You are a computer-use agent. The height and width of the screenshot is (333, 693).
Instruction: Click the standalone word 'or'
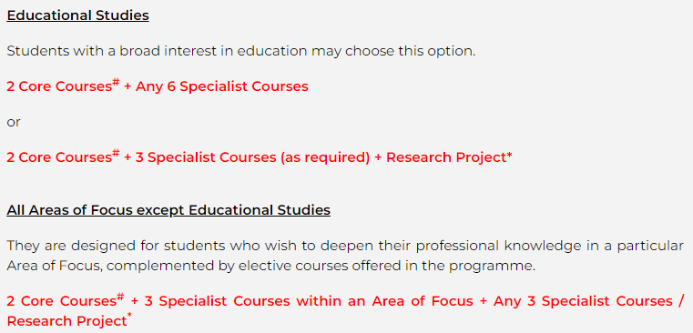pos(14,122)
